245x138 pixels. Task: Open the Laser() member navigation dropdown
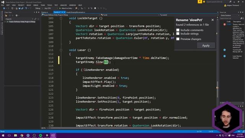[x=189, y=15]
